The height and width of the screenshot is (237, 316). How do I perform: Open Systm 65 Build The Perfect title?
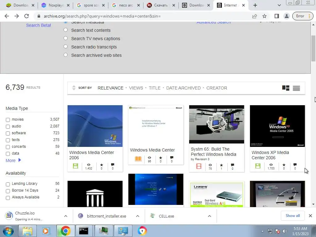point(214,152)
